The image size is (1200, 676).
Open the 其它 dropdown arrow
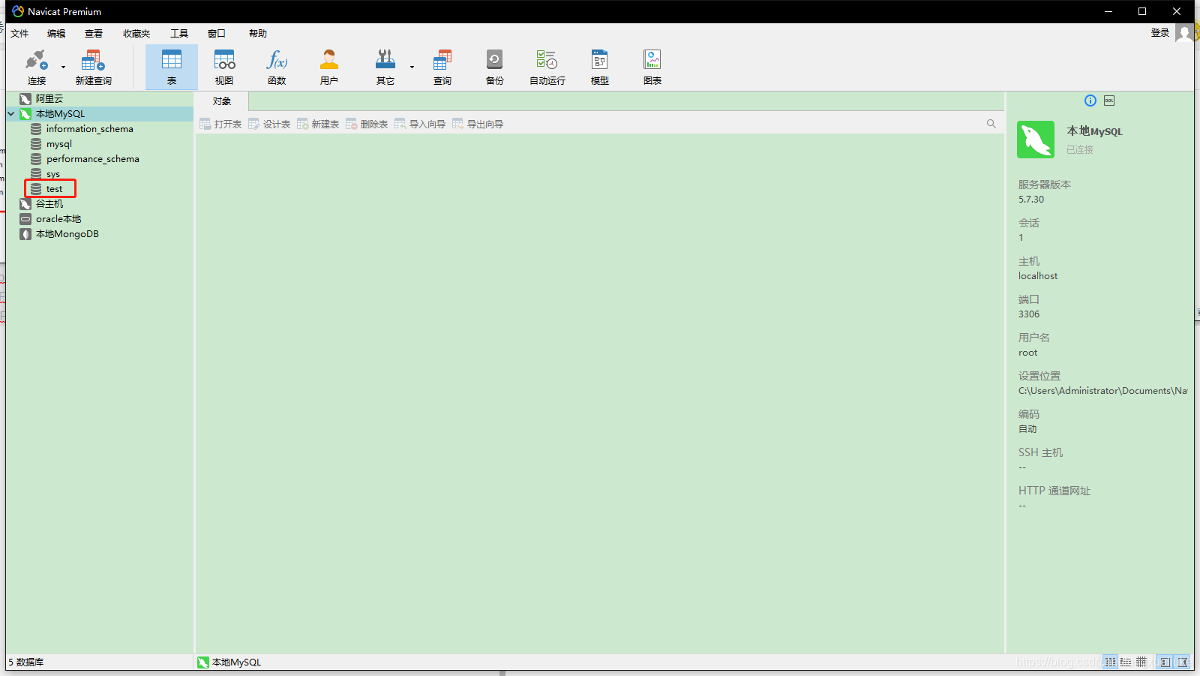click(412, 67)
